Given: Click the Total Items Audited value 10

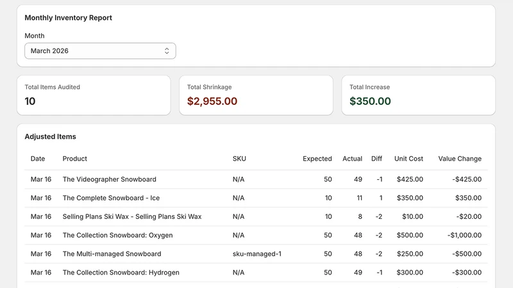Looking at the screenshot, I should (x=29, y=101).
